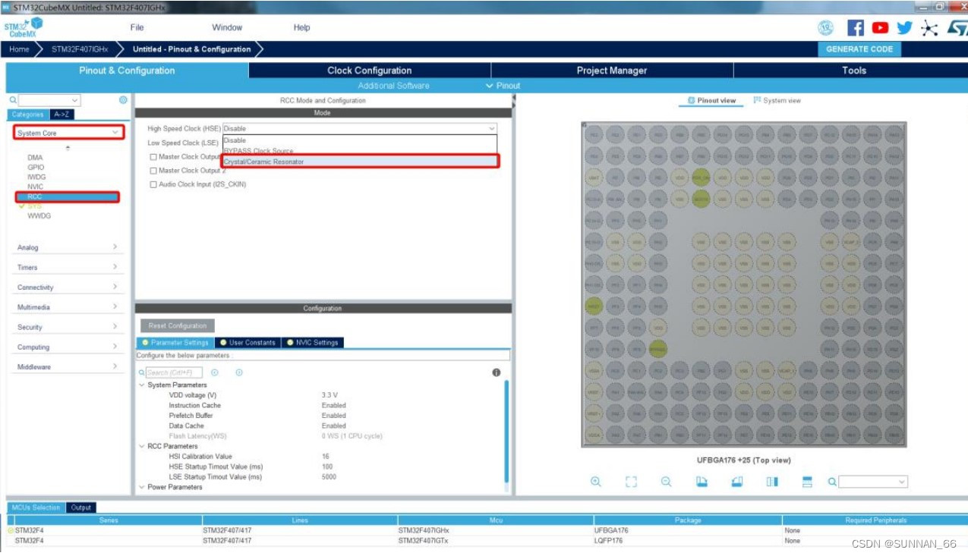This screenshot has width=968, height=556.
Task: Open the Facebook link icon
Action: pyautogui.click(x=856, y=28)
